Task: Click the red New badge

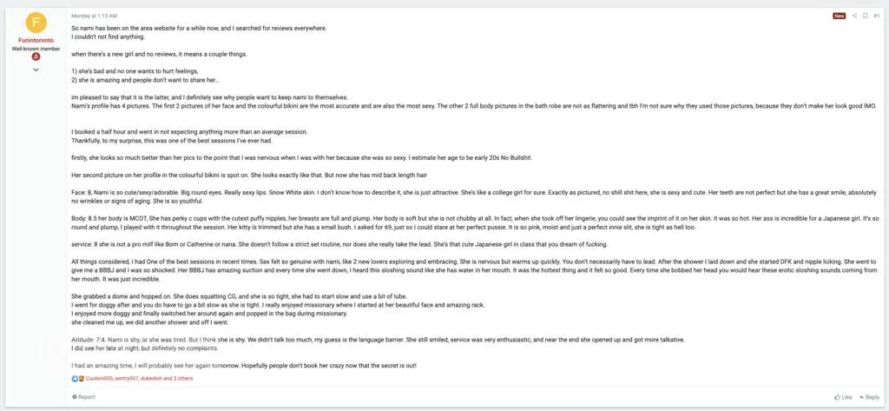Action: [x=839, y=16]
